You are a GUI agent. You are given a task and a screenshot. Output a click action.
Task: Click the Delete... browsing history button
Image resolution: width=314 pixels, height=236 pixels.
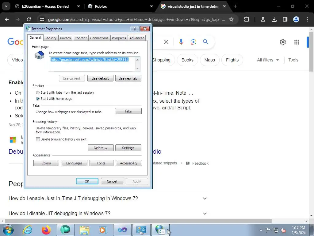pyautogui.click(x=101, y=148)
